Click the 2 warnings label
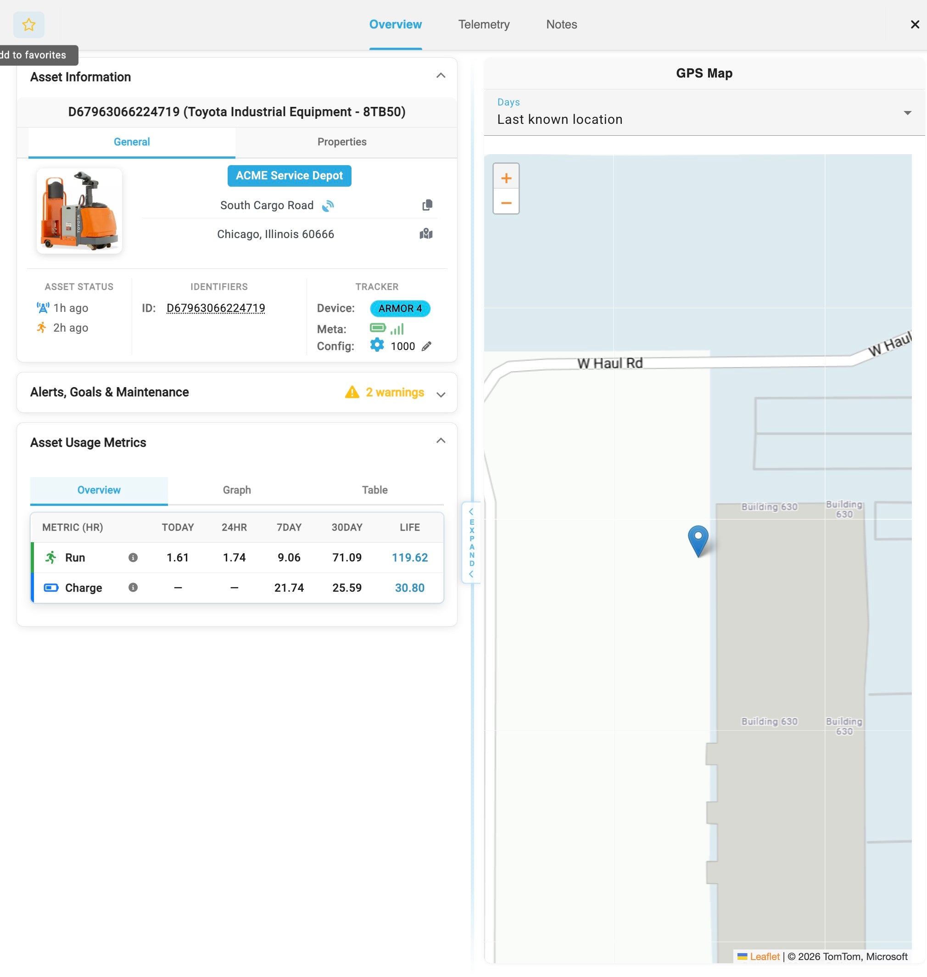The image size is (927, 977). pos(395,392)
